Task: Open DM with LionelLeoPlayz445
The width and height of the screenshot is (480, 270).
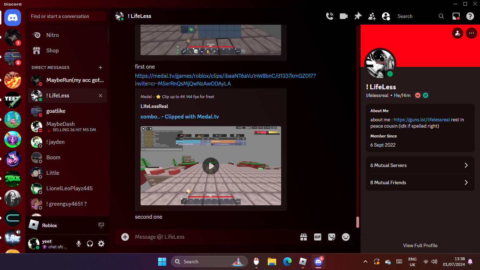Action: (x=67, y=188)
